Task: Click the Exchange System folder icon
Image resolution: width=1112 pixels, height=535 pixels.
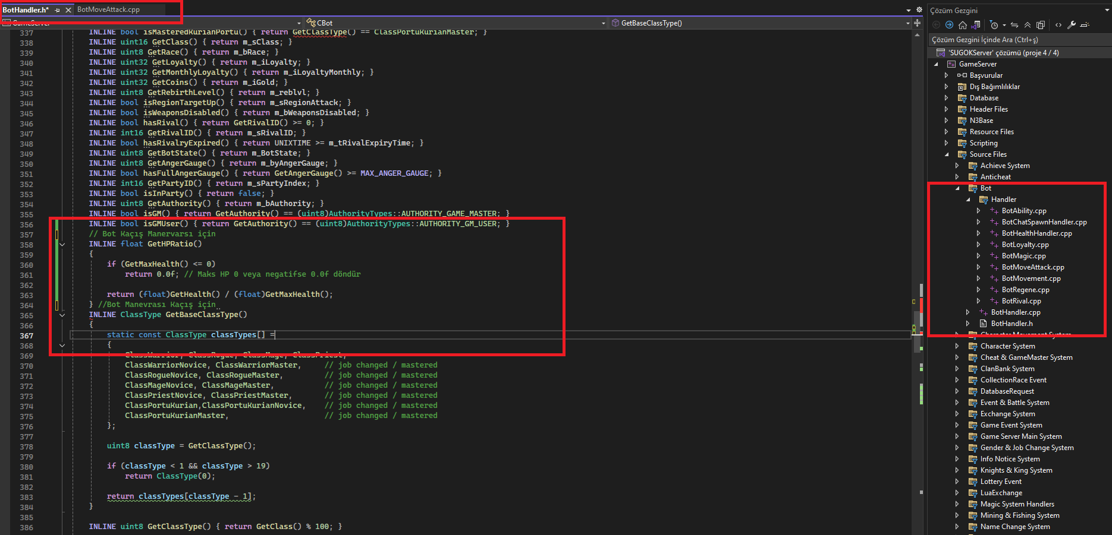Action: click(973, 414)
